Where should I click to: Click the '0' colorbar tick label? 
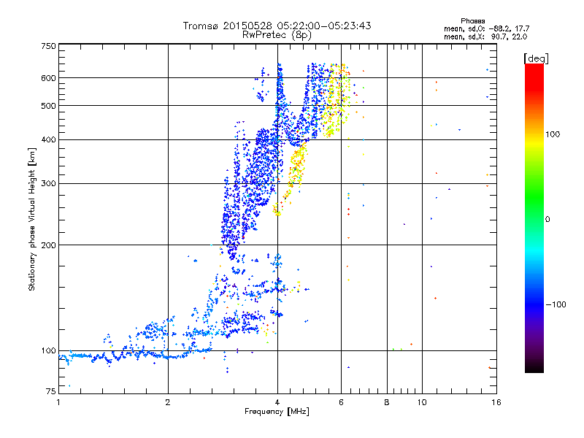point(547,220)
